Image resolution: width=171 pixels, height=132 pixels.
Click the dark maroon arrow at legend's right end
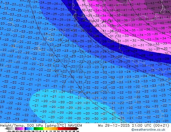pos(78,128)
